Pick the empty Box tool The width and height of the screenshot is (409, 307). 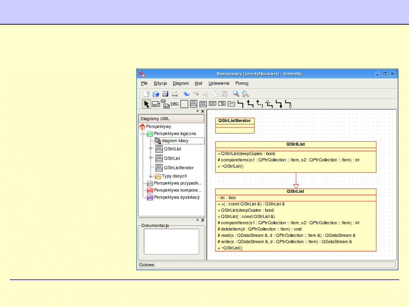[x=184, y=104]
